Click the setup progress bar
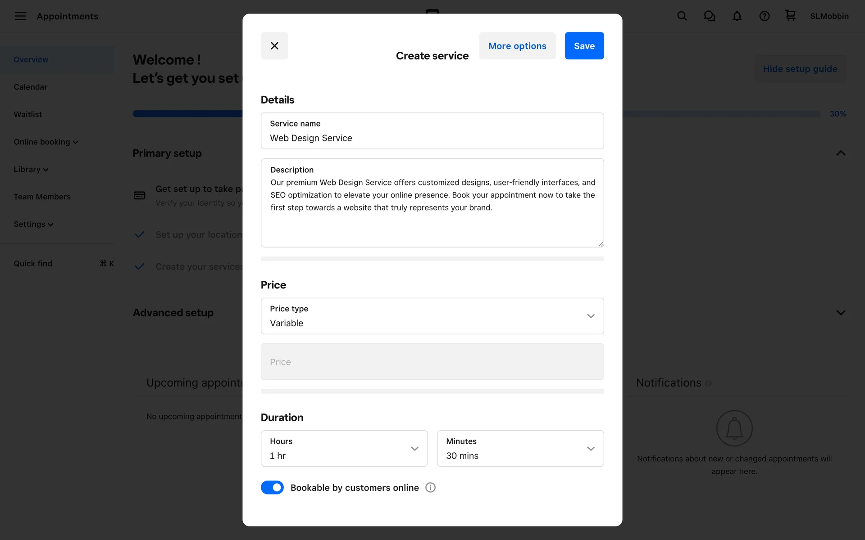Viewport: 865px width, 540px height. 187,114
